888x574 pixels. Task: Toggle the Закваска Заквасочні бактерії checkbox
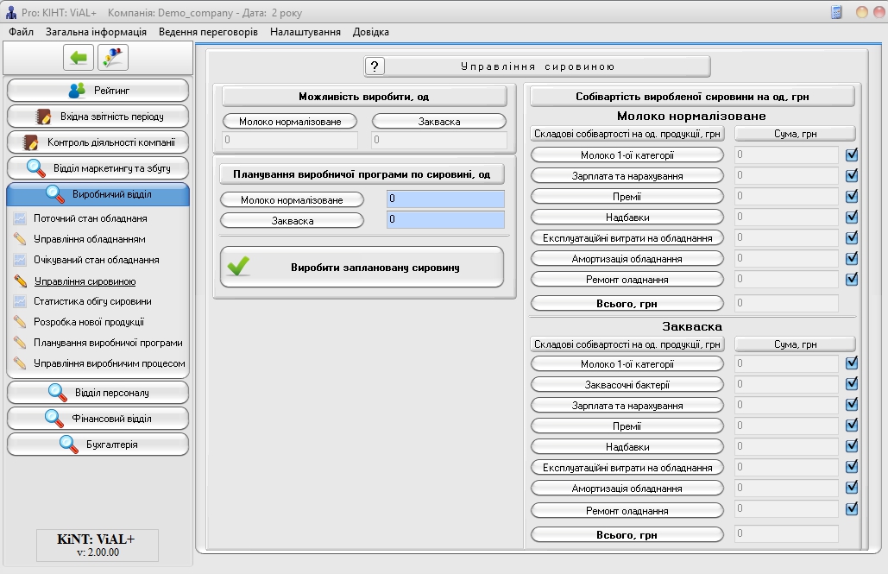pyautogui.click(x=852, y=384)
